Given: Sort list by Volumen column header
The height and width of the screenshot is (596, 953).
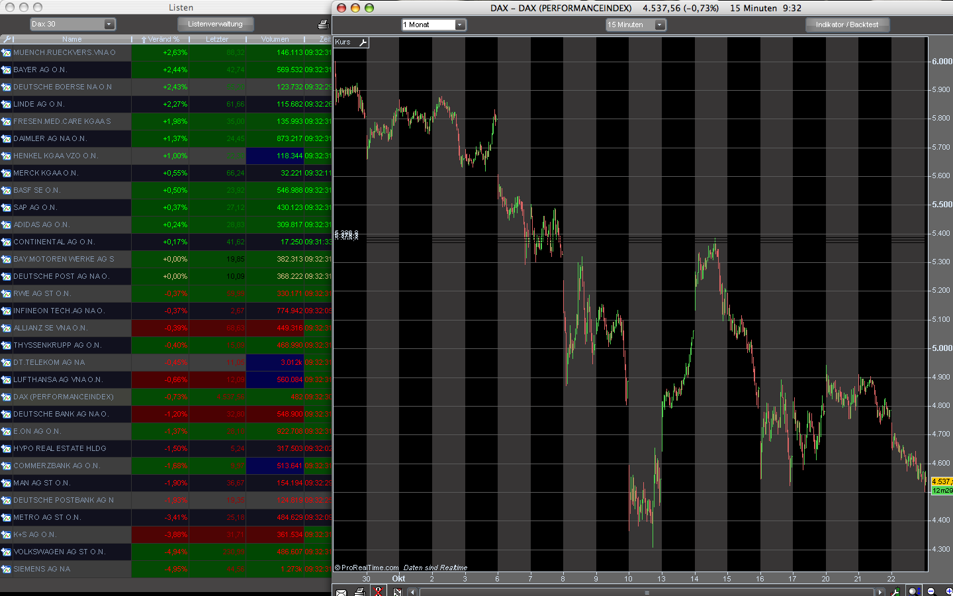Looking at the screenshot, I should [x=275, y=39].
